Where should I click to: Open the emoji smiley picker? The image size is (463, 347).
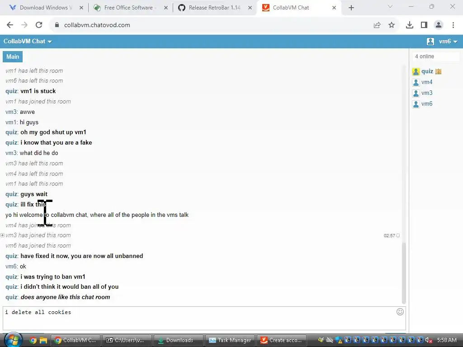click(x=400, y=312)
